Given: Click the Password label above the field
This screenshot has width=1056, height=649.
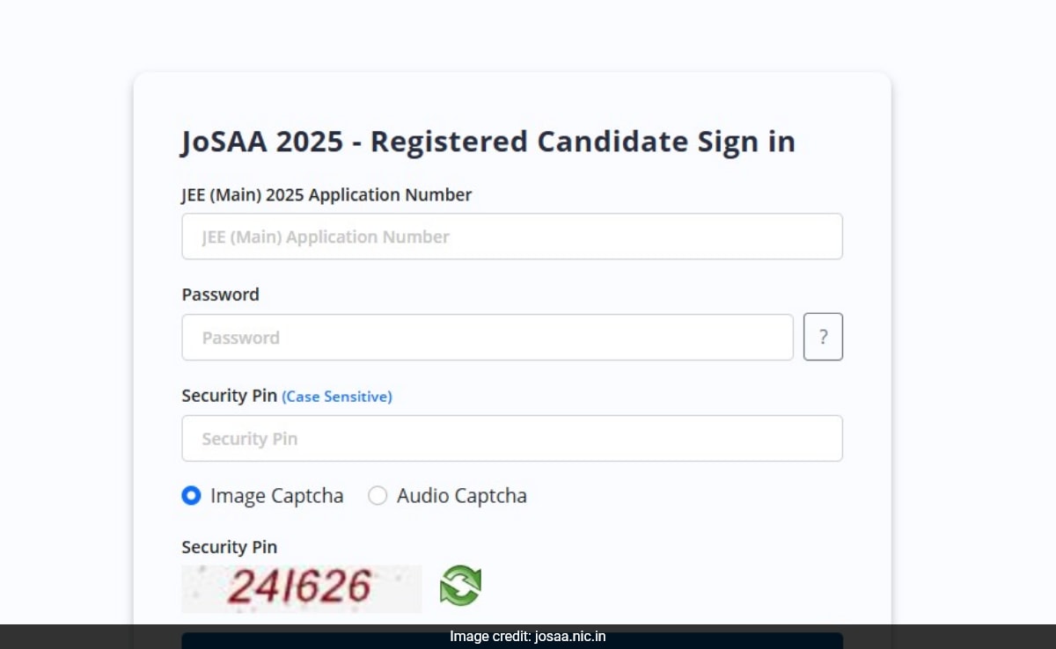Looking at the screenshot, I should pyautogui.click(x=220, y=295).
